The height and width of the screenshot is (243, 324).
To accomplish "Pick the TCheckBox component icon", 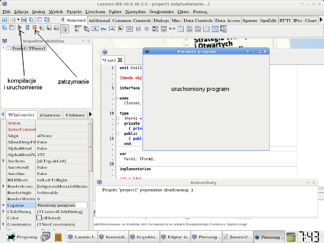I will (138, 29).
